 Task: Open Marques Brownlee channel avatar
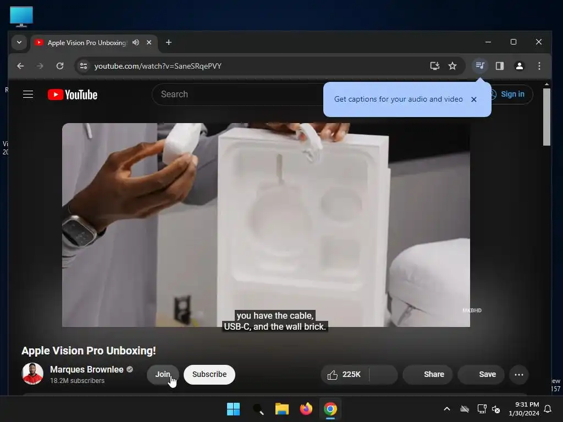tap(32, 374)
